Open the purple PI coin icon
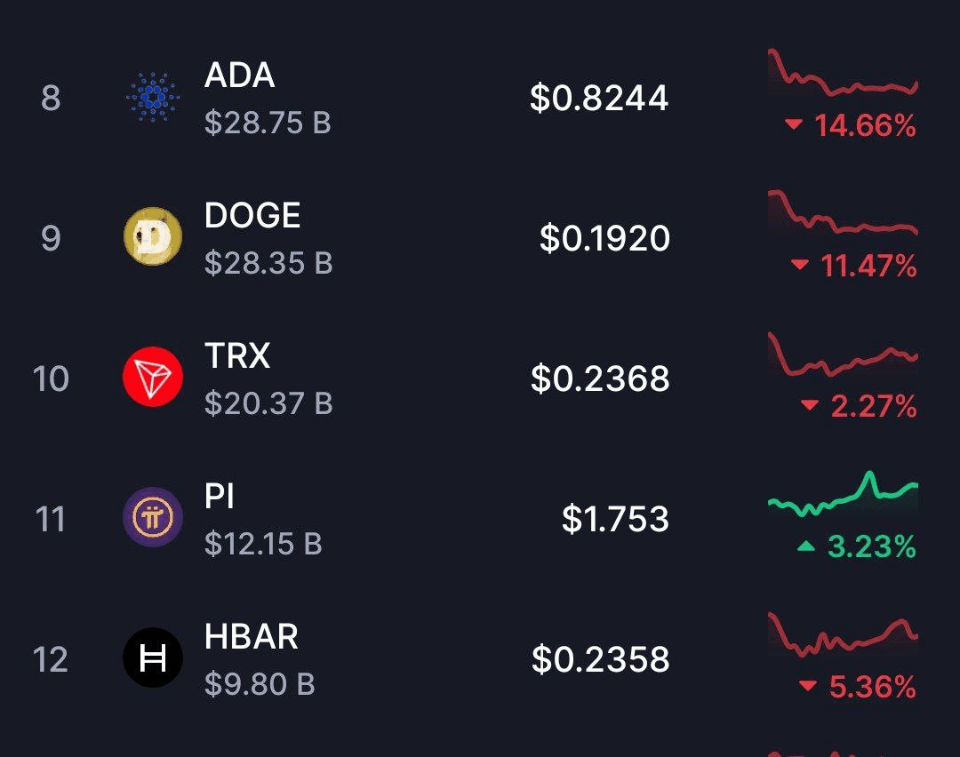960x757 pixels. [153, 517]
